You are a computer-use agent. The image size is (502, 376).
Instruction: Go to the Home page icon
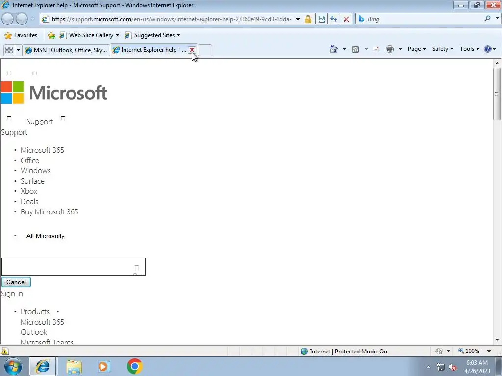(x=334, y=49)
